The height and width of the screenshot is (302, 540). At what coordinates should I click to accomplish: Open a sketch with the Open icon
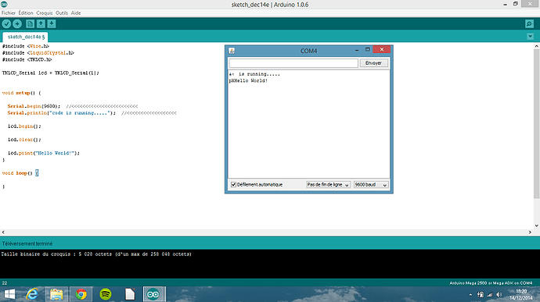pyautogui.click(x=41, y=23)
